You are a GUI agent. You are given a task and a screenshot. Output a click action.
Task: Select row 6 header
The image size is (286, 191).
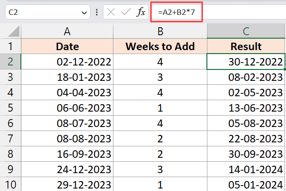(10, 123)
